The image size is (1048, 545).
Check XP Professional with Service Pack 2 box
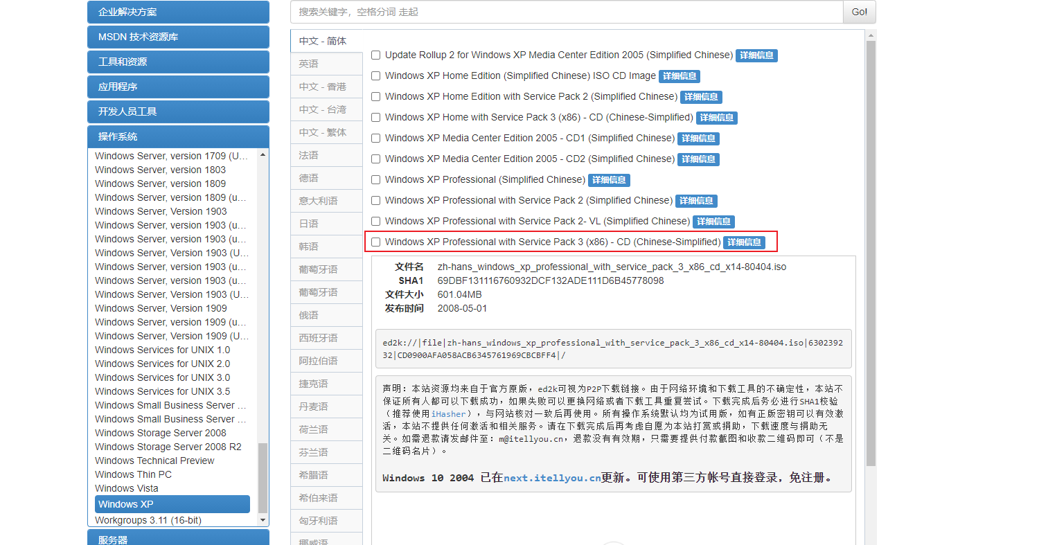tap(376, 201)
